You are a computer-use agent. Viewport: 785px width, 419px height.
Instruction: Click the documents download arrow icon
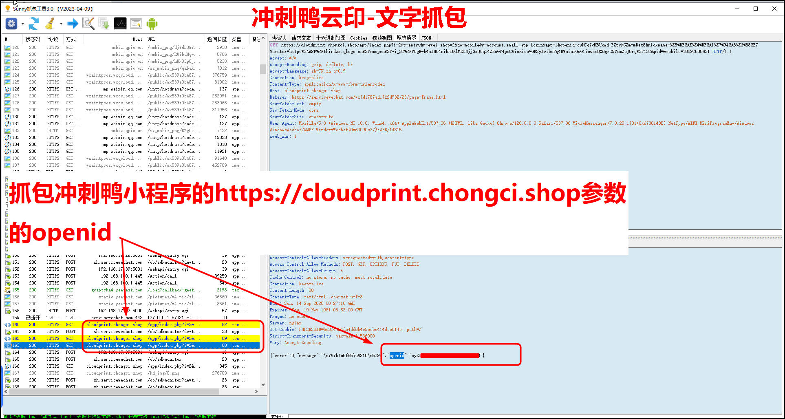pyautogui.click(x=104, y=24)
